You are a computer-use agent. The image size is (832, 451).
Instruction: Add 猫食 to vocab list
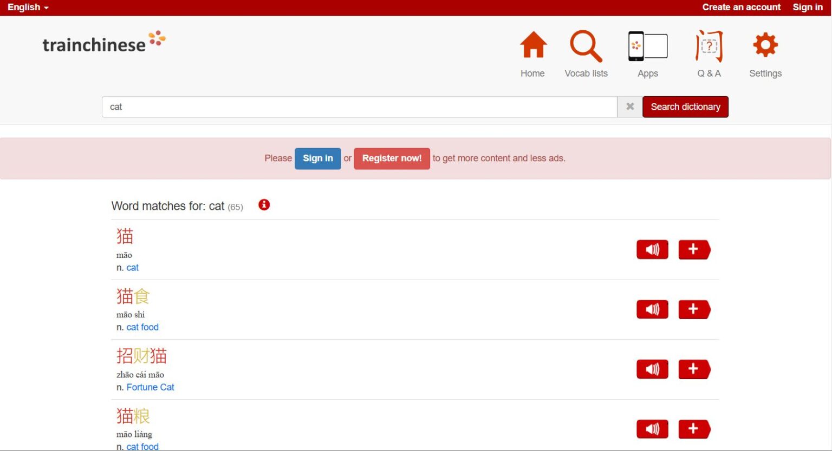[693, 309]
